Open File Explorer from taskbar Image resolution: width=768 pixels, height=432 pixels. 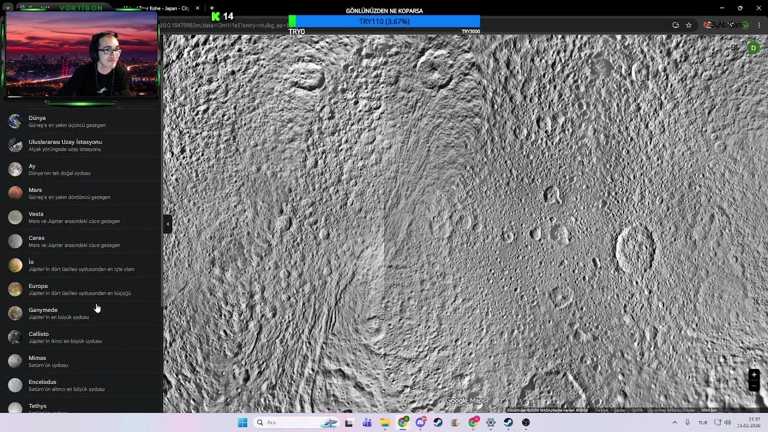click(x=385, y=422)
